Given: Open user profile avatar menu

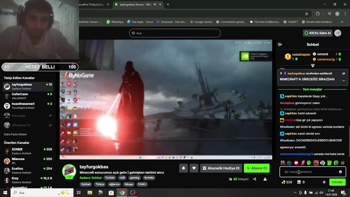Looking at the screenshot, I should (338, 33).
